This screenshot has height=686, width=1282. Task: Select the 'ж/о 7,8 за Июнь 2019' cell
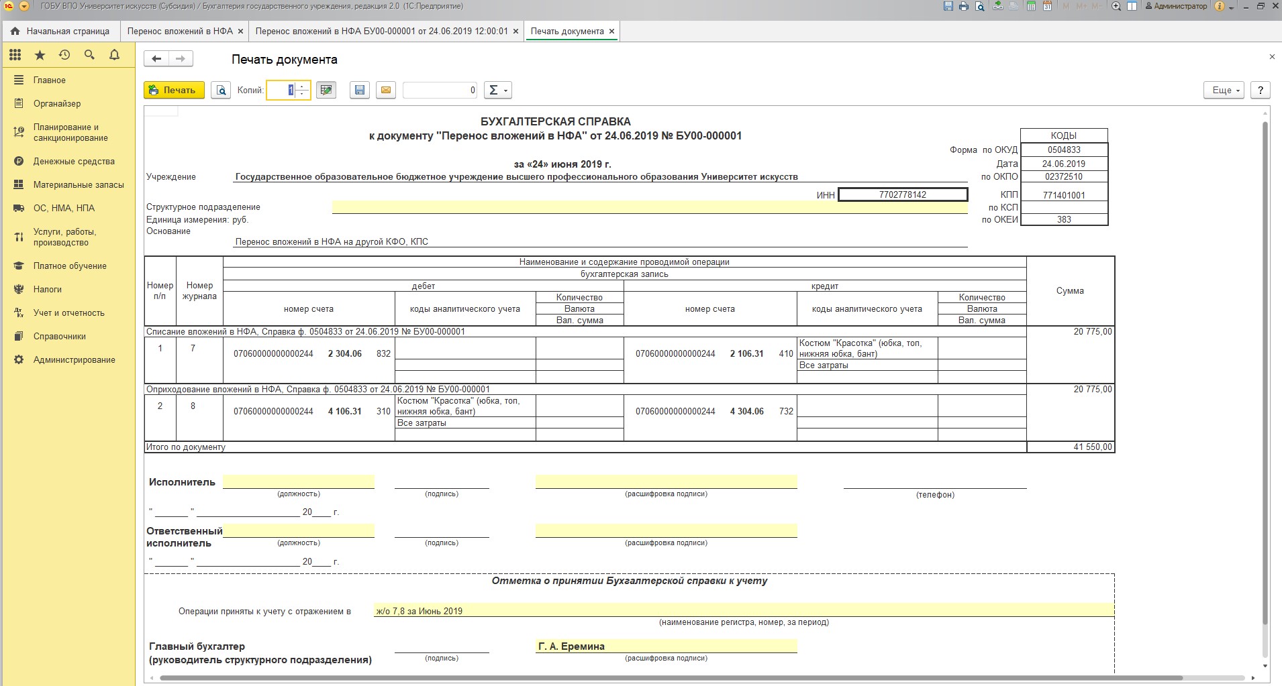click(744, 611)
